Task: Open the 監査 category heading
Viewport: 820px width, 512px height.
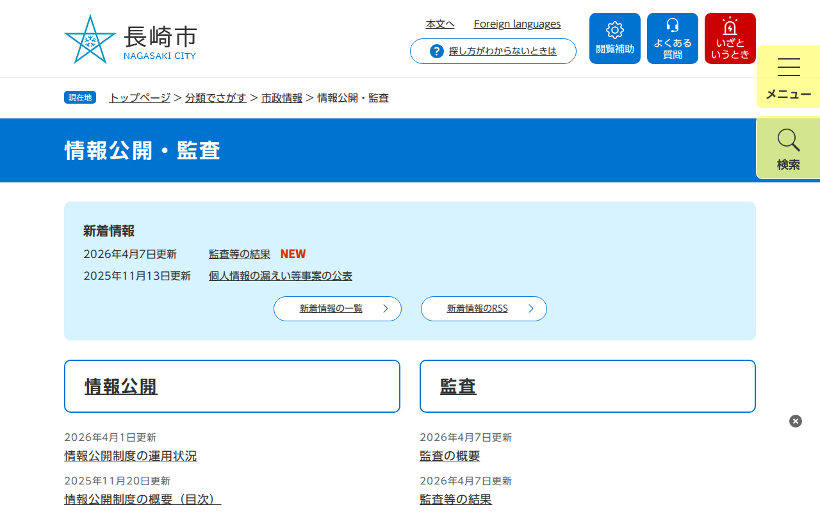Action: pyautogui.click(x=458, y=387)
